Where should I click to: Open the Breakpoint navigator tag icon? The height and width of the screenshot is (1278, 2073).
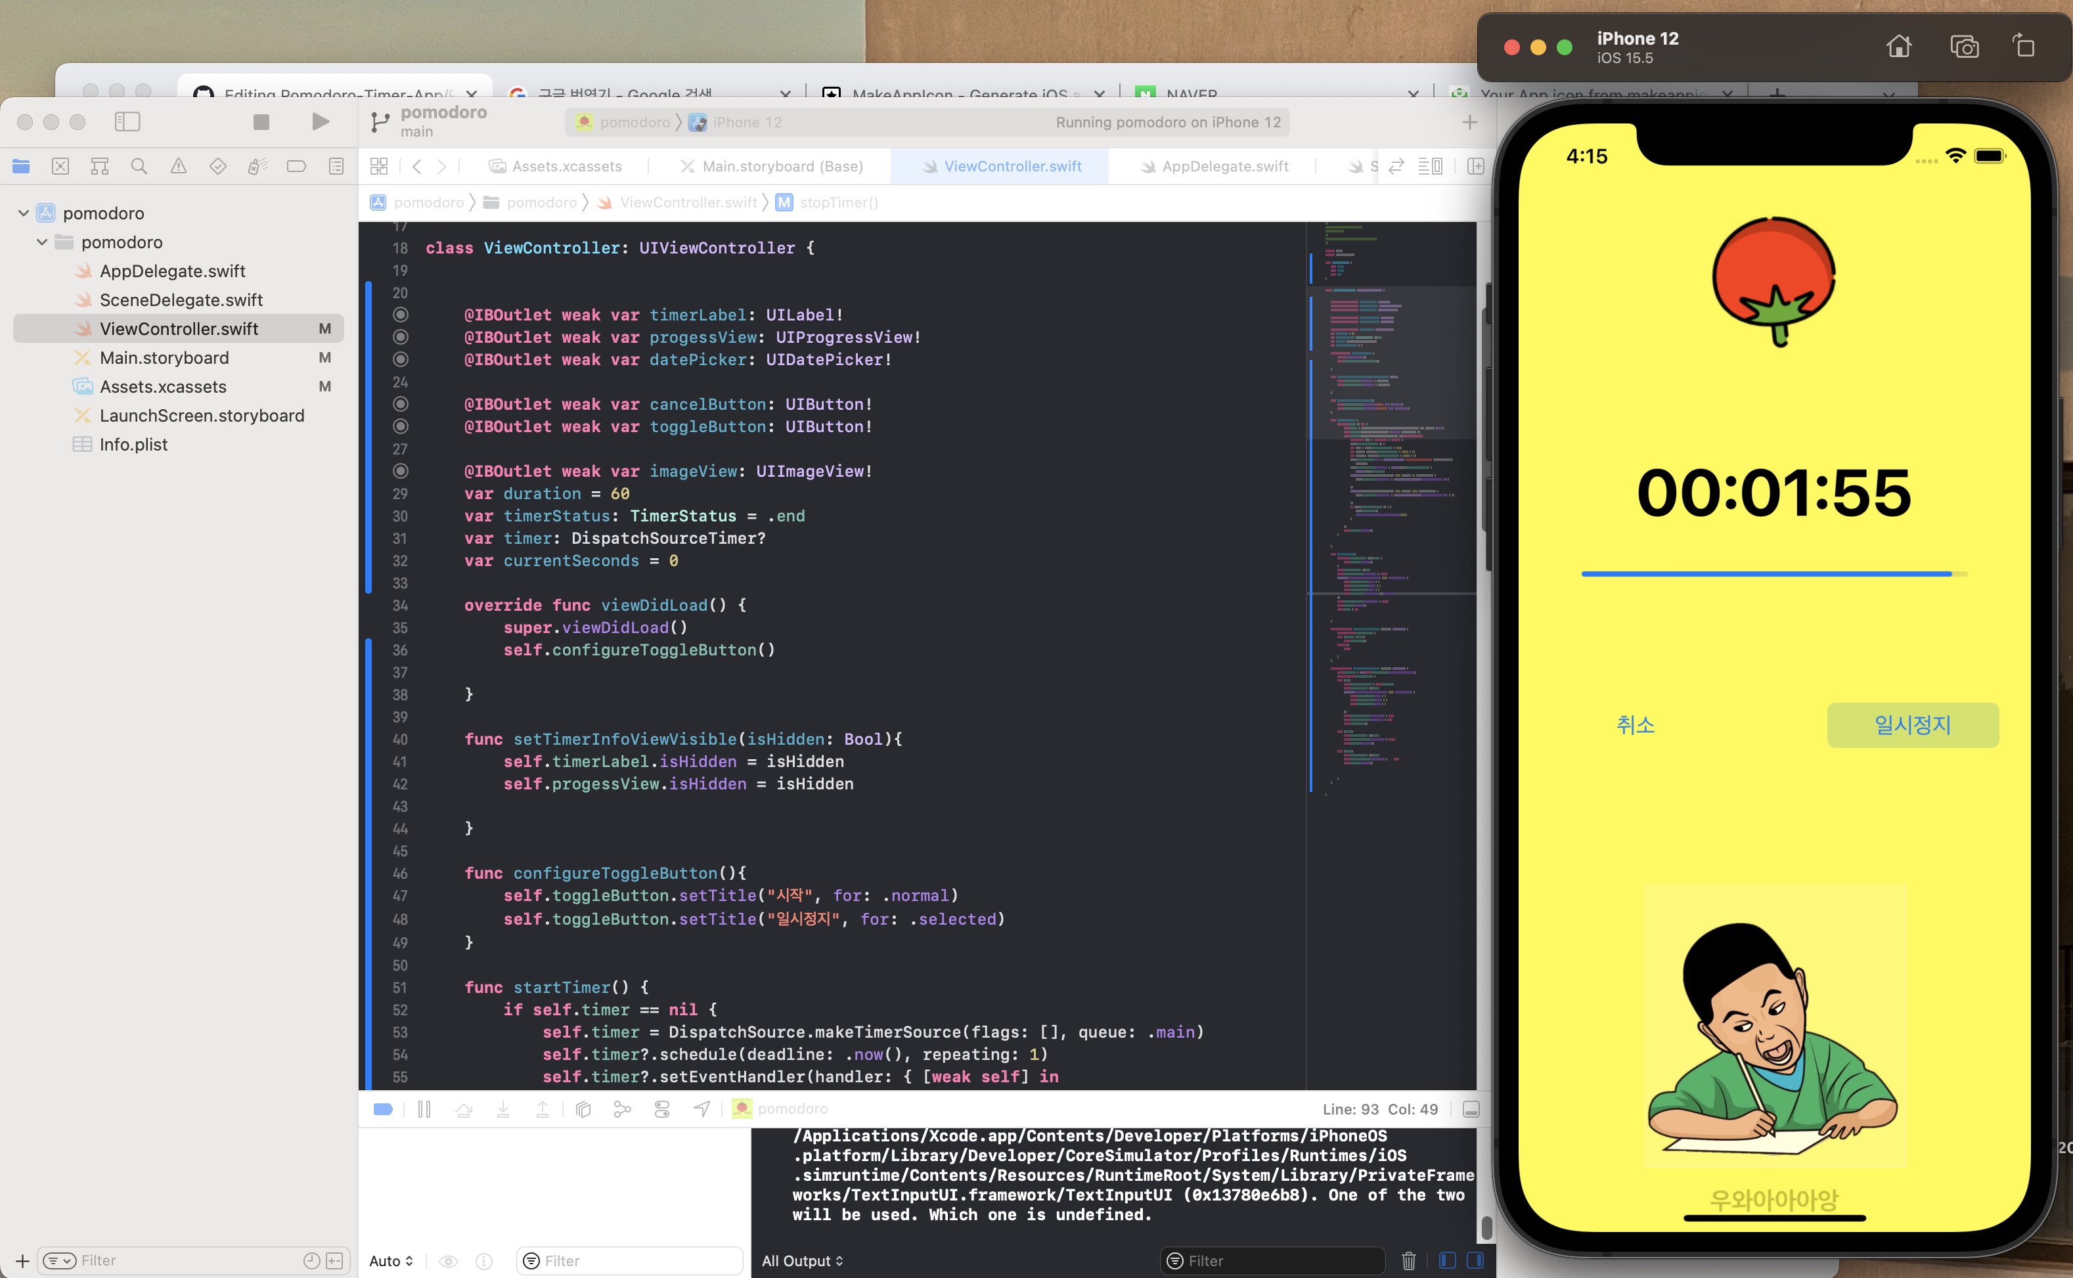(x=297, y=165)
